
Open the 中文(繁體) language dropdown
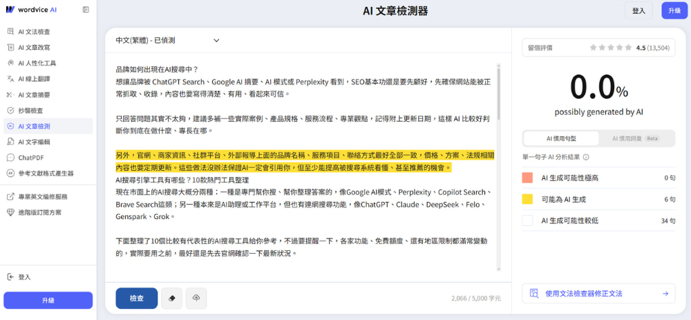(x=167, y=40)
